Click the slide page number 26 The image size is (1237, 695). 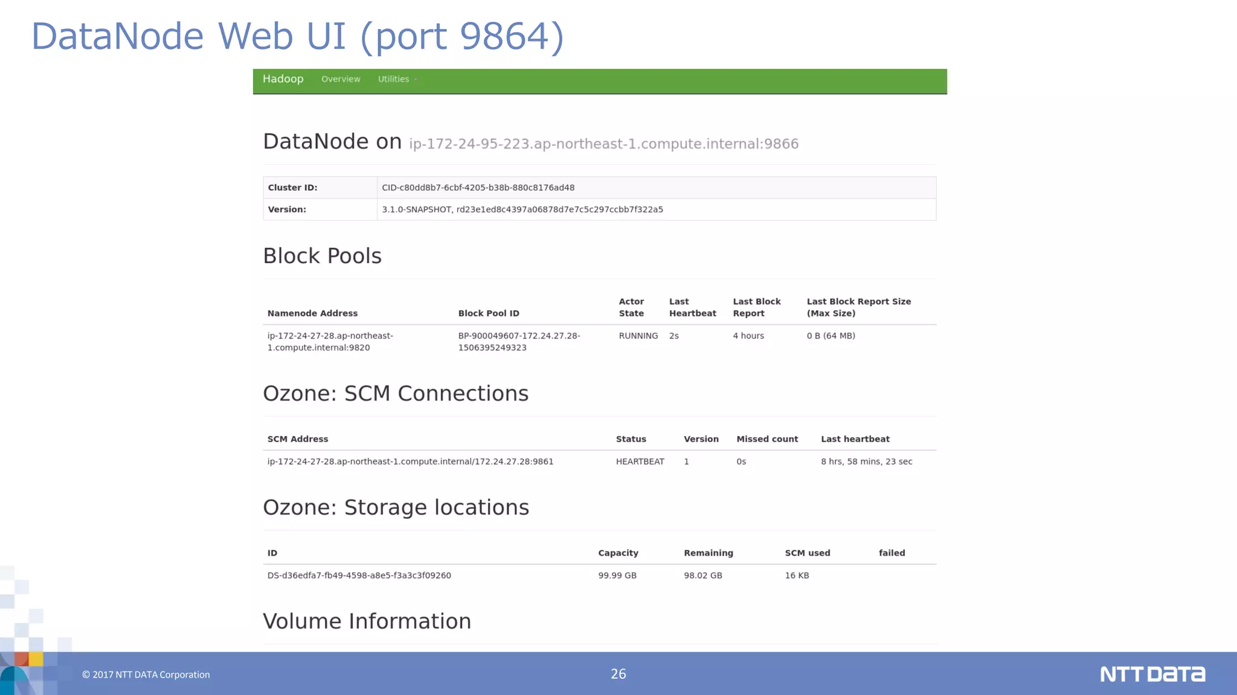click(618, 674)
